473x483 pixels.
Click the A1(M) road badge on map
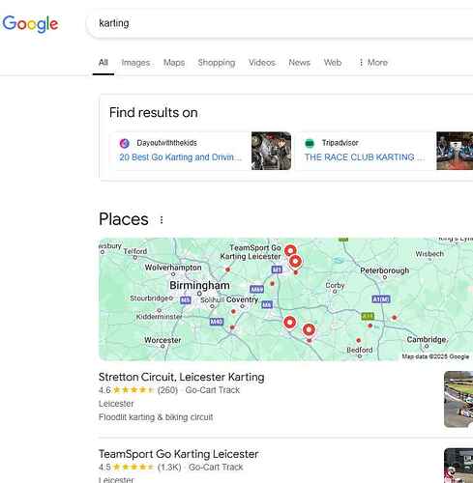(x=381, y=299)
